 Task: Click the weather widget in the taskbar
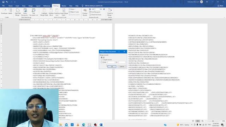click(183, 125)
